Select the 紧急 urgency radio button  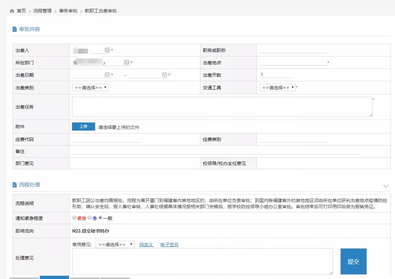pyautogui.click(x=74, y=218)
